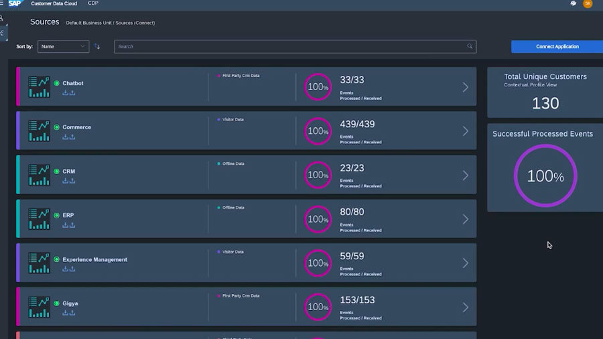Toggle the green status indicator for ERP
The image size is (603, 339).
pyautogui.click(x=56, y=215)
